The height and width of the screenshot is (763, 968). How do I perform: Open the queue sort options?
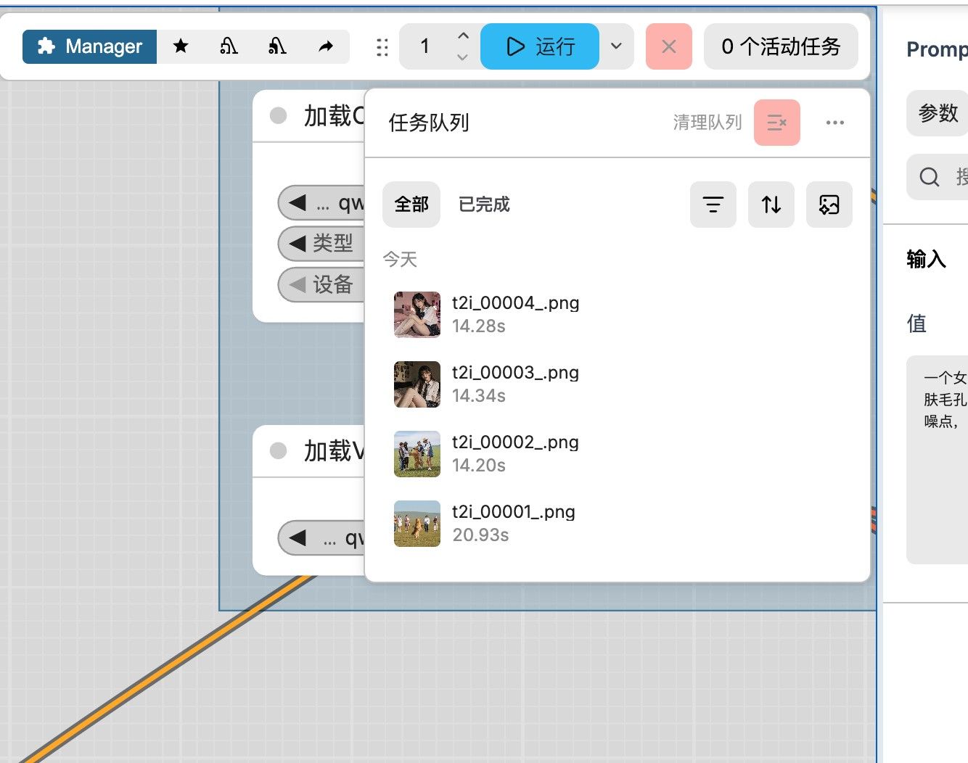pyautogui.click(x=771, y=205)
